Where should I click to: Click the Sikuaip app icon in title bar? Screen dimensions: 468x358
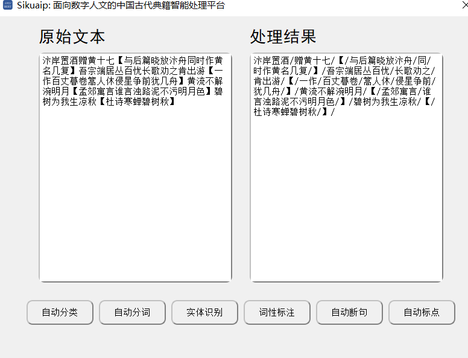pos(7,5)
